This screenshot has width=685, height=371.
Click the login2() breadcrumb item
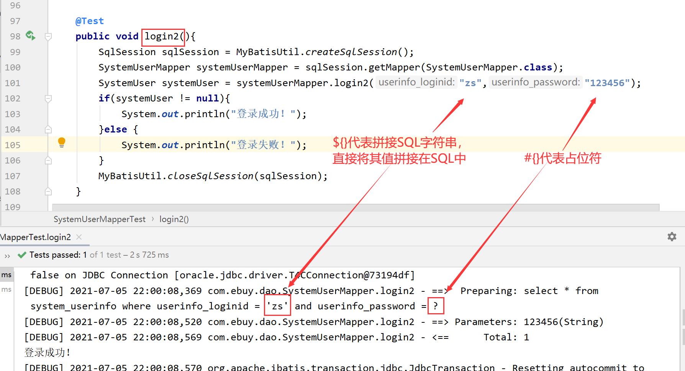pos(174,219)
